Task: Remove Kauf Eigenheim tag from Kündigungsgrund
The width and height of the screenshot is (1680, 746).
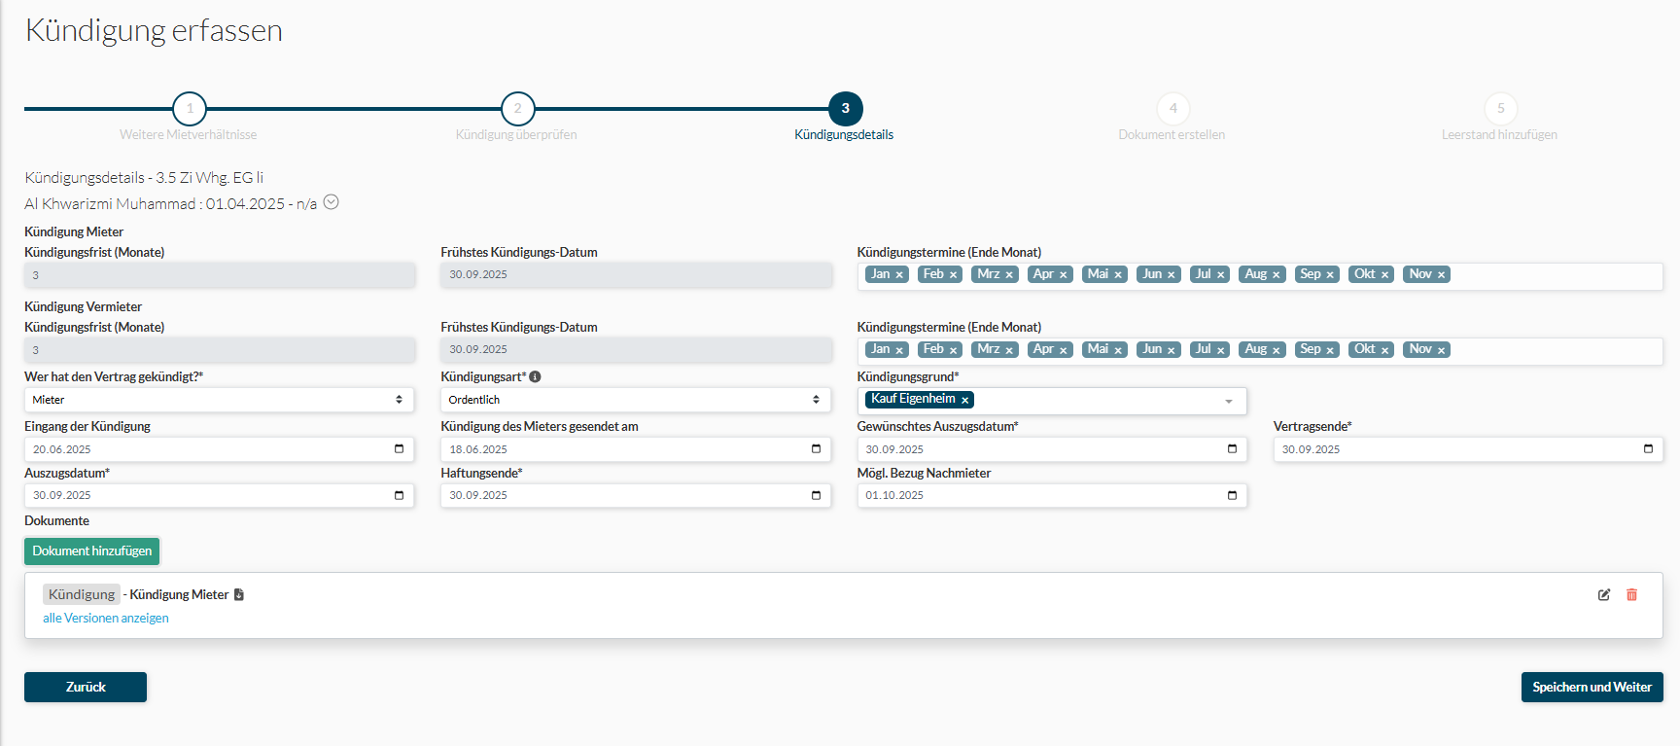Action: (964, 400)
